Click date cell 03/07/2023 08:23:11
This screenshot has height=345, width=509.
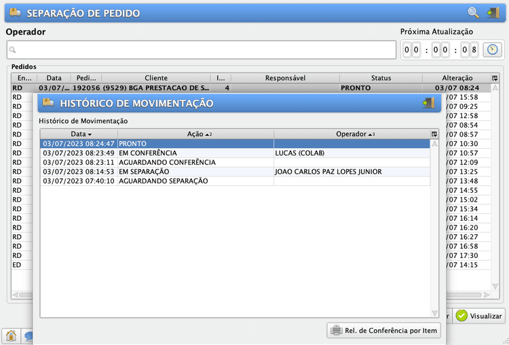coord(79,162)
